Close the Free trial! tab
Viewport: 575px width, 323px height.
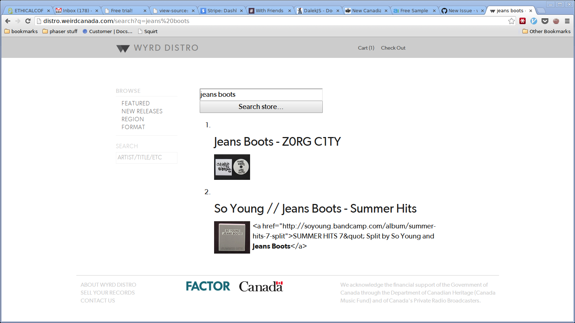tap(145, 11)
